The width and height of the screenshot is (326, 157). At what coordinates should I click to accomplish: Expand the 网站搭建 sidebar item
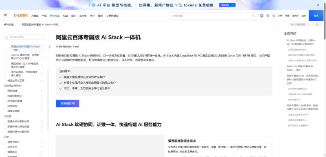42,91
